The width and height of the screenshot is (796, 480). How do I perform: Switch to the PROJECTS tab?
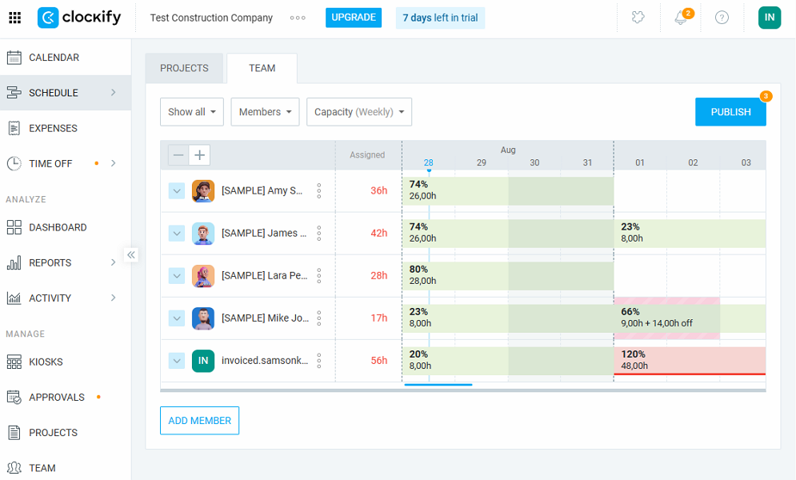click(184, 68)
